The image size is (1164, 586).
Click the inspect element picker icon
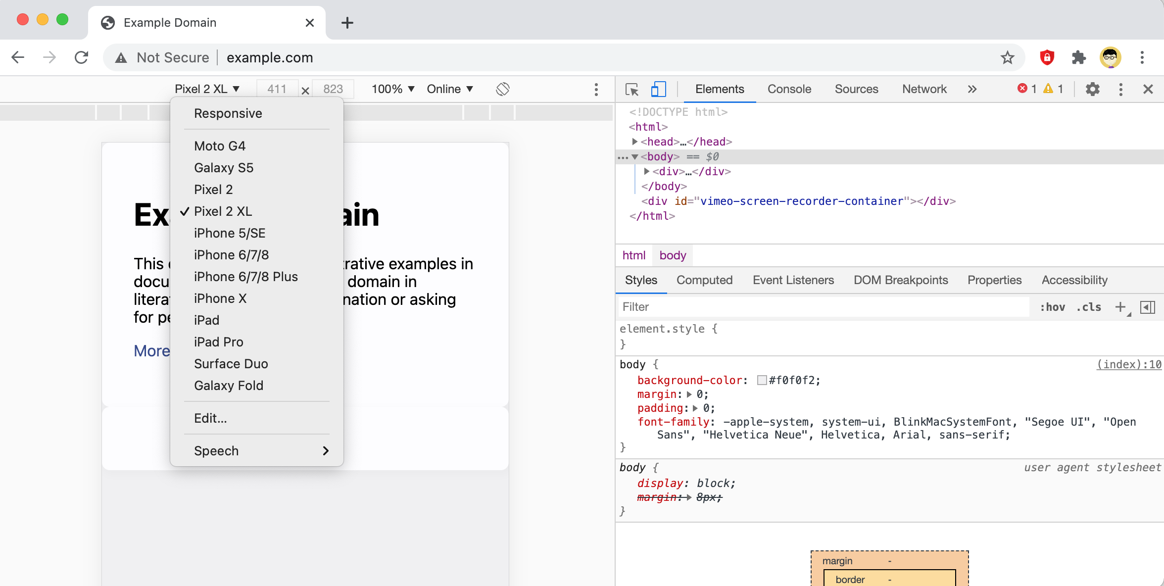point(632,89)
